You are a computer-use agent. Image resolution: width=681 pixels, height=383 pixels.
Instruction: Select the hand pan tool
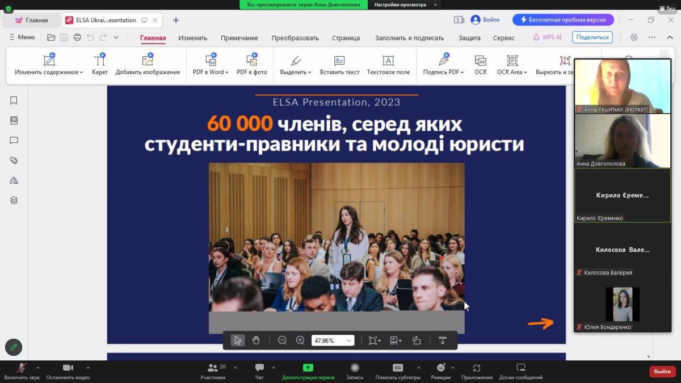256,340
